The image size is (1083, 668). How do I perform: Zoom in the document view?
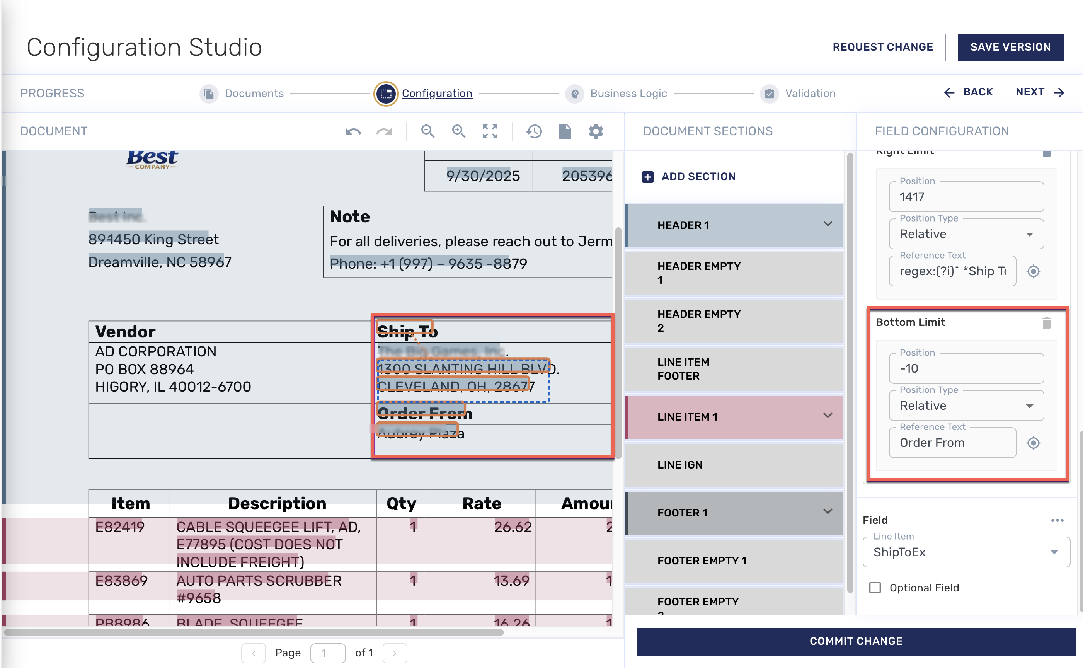[458, 131]
